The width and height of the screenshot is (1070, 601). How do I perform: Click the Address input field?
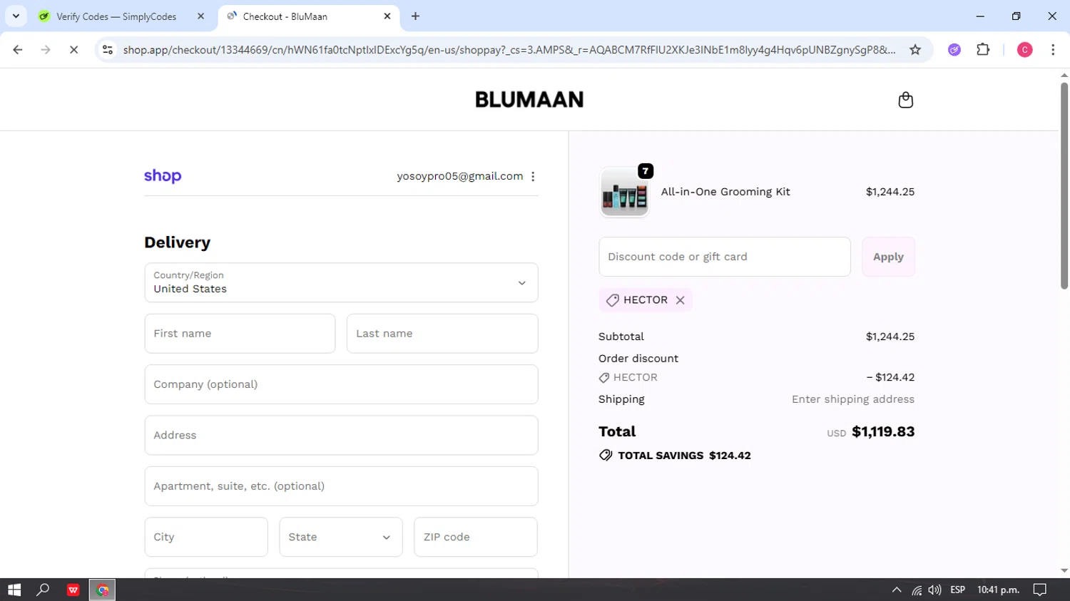click(x=341, y=436)
